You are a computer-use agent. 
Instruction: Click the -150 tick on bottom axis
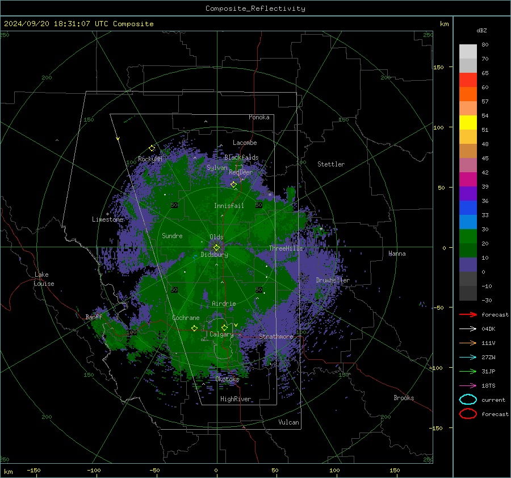point(33,470)
